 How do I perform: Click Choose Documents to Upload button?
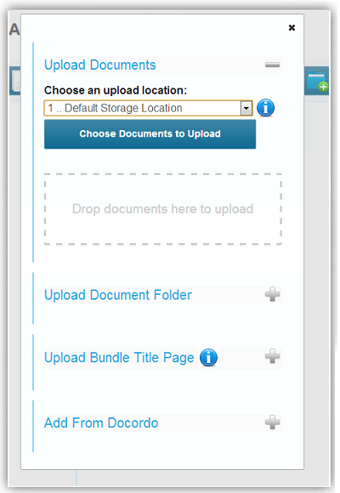150,134
